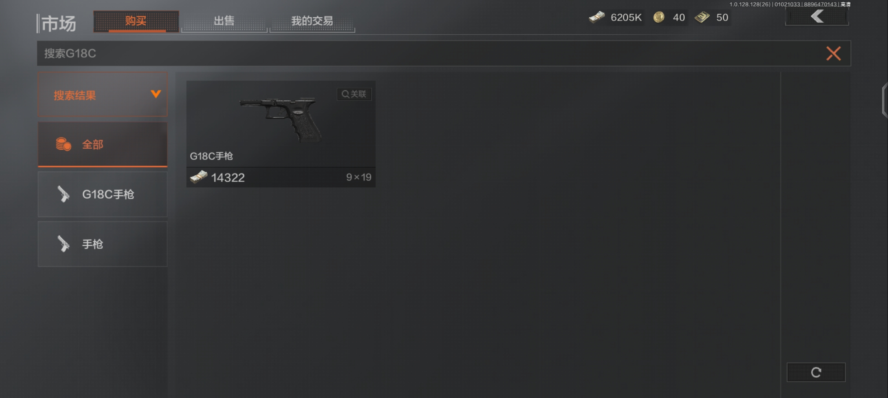Screen dimensions: 888x398
Task: Click the gold coin currency icon
Action: [659, 17]
